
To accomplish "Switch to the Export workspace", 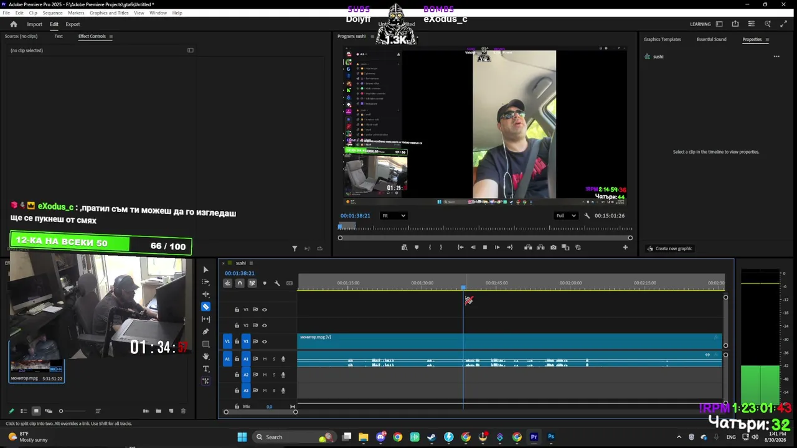I will pyautogui.click(x=73, y=24).
